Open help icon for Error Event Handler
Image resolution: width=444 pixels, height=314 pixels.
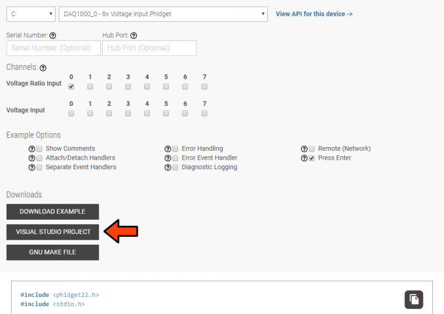pyautogui.click(x=168, y=158)
